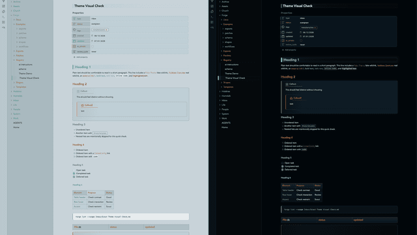Click review_cycle property icon in dark window
This screenshot has width=417, height=235.
(x=283, y=45)
